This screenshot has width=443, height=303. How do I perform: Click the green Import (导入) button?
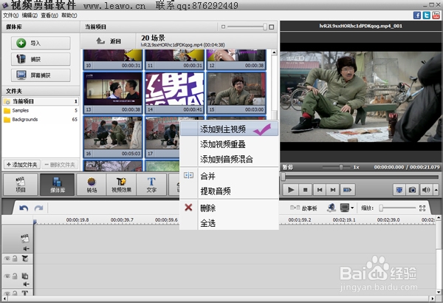[41, 43]
